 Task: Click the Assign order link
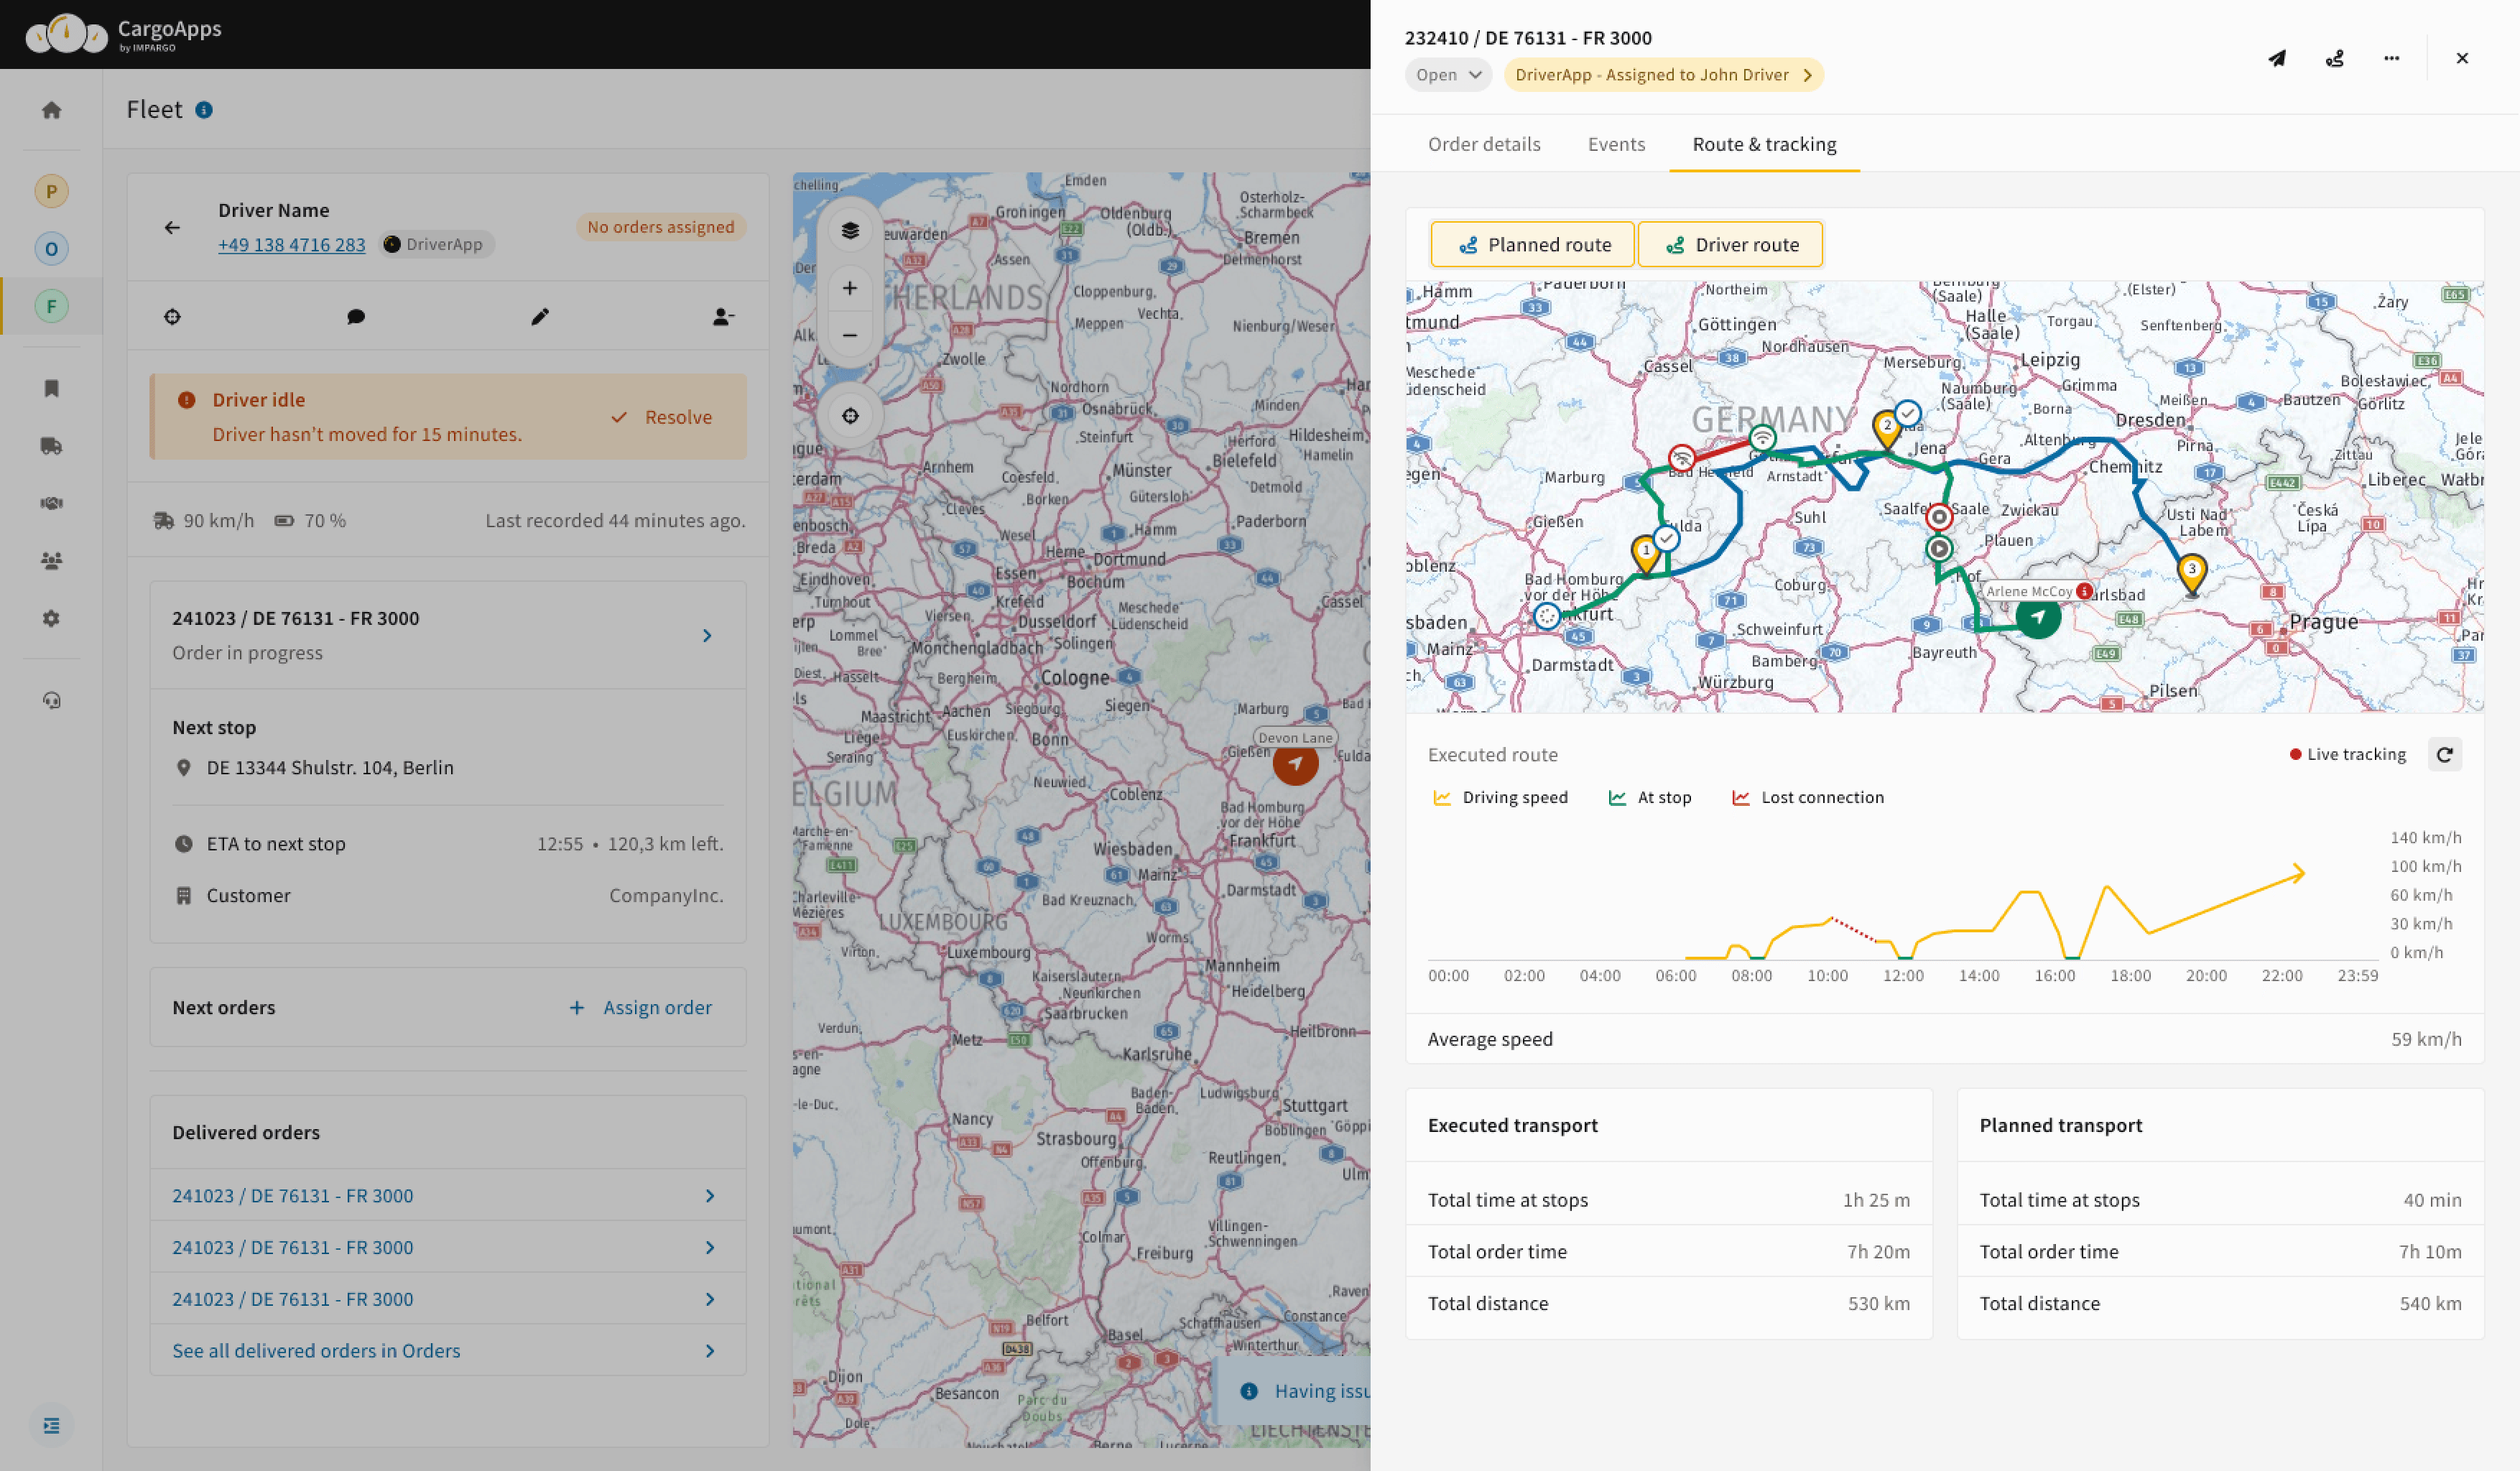641,1007
